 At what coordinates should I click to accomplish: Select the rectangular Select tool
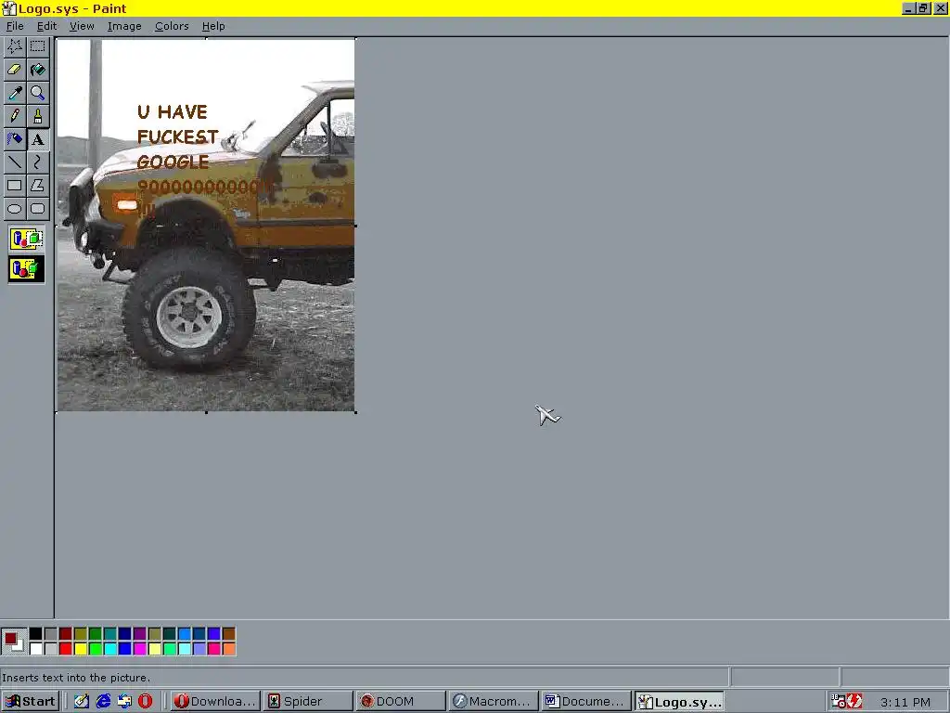[x=37, y=46]
